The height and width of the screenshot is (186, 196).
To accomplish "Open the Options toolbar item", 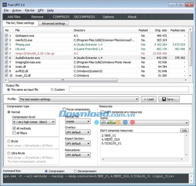I will tap(108, 17).
